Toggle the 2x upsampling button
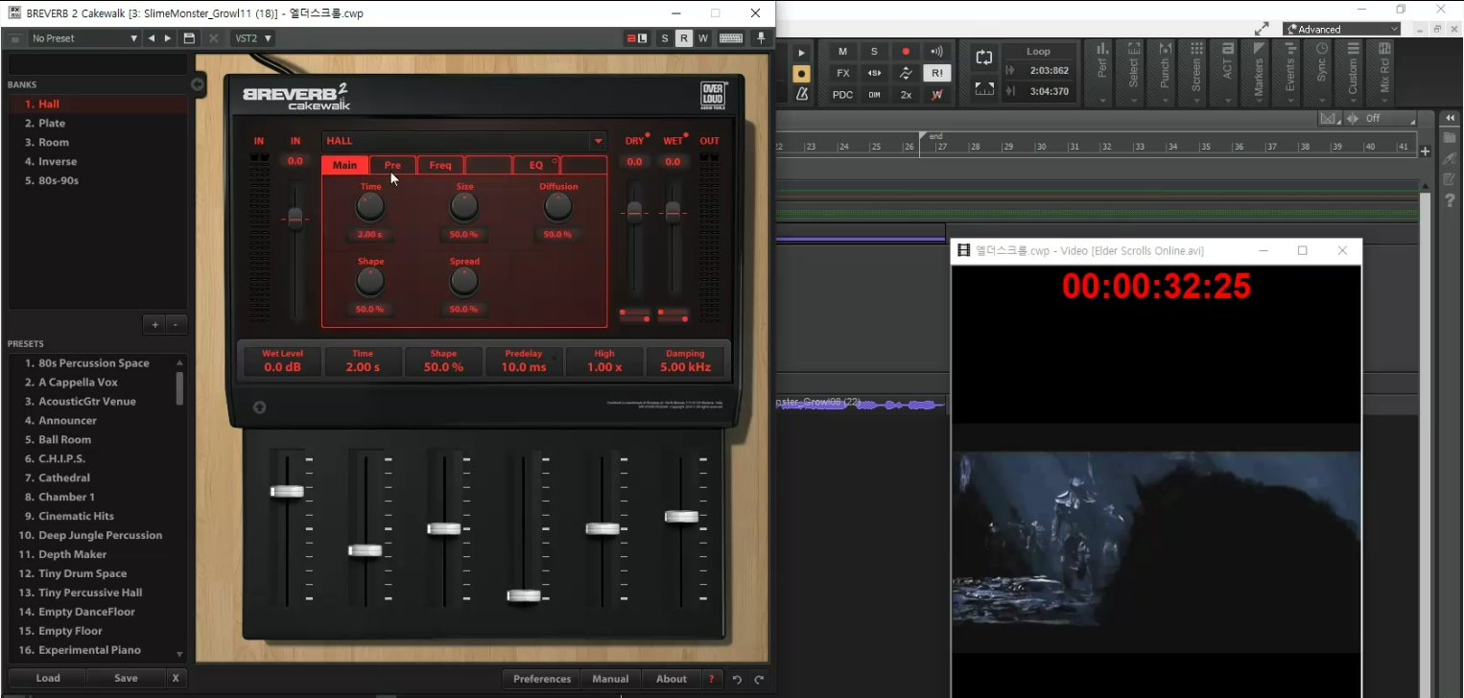The width and height of the screenshot is (1464, 698). pos(905,95)
